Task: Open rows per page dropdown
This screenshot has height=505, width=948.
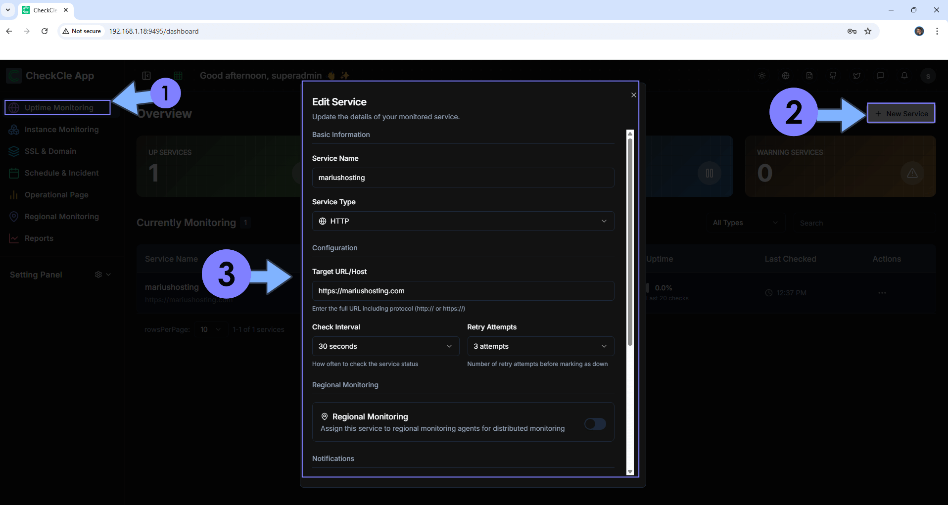Action: pyautogui.click(x=211, y=329)
